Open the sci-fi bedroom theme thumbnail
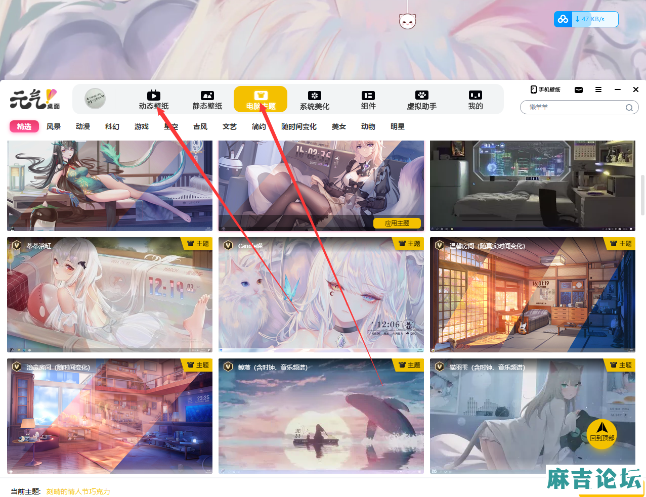 click(533, 186)
